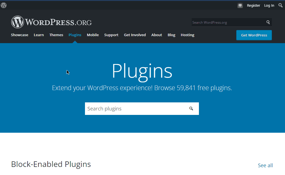
Task: Click the Log In link
Action: [x=269, y=5]
